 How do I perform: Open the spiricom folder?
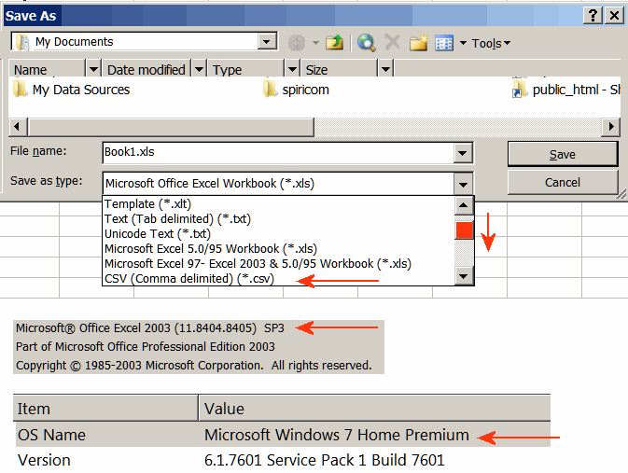(x=296, y=90)
